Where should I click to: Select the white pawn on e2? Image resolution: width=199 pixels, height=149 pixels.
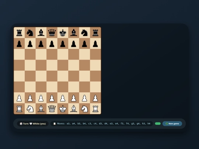click(x=63, y=98)
